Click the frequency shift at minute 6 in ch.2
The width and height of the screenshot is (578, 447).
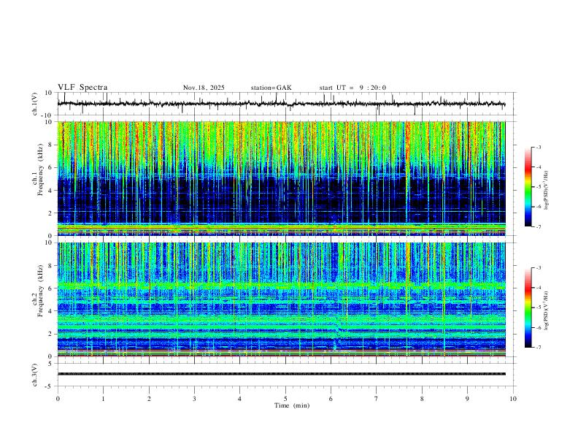coord(337,328)
